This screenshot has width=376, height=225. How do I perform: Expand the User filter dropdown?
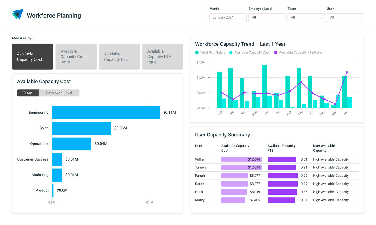tap(345, 17)
